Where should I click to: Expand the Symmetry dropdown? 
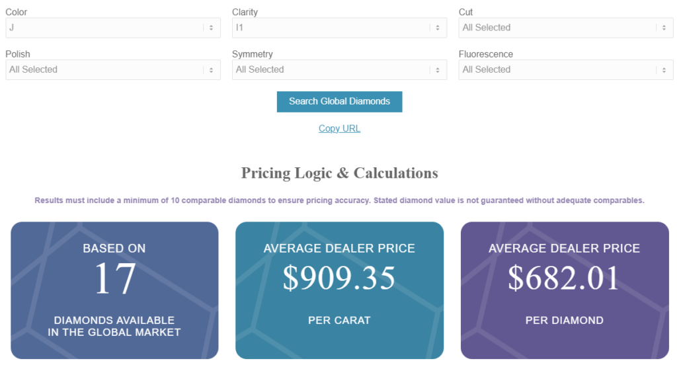coord(339,70)
